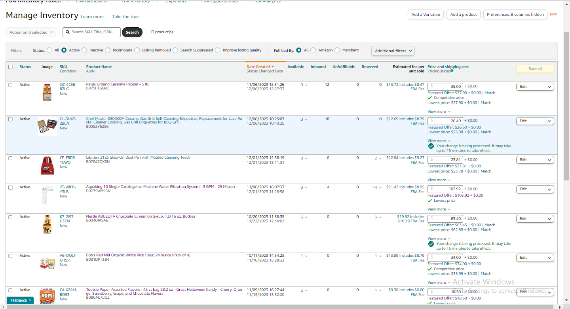Set Fulfilled By to Merchant
This screenshot has width=570, height=309.
337,50
